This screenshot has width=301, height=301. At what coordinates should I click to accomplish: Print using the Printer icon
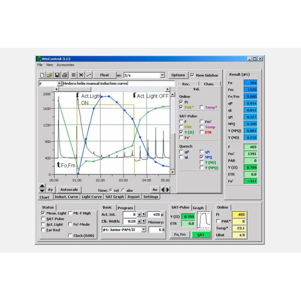(65, 75)
